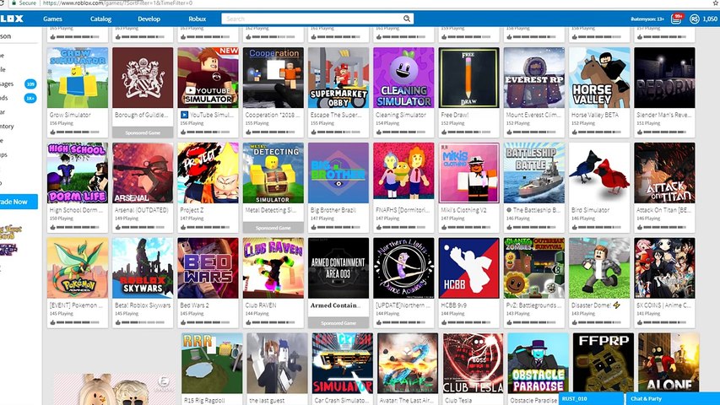Open High School Dorm Life thumbnail
Viewport: 720px width, 405px height.
pos(78,173)
